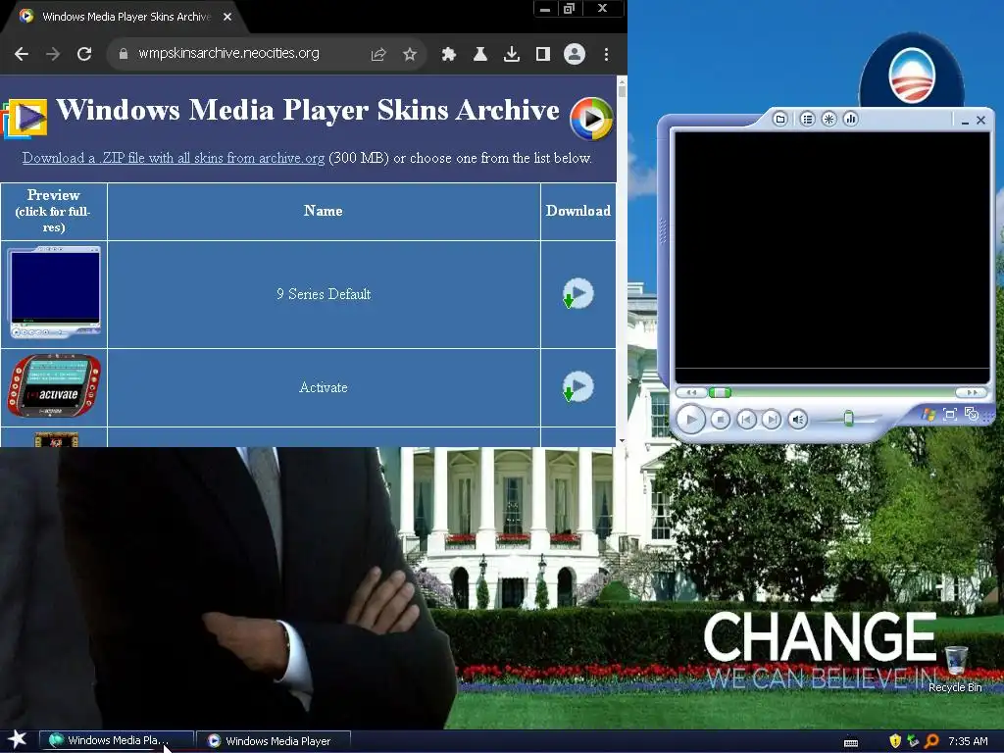This screenshot has width=1004, height=753.
Task: Click the keyboard icon in system tray
Action: [851, 743]
